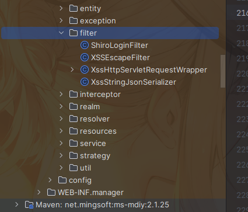Click editor gutter line number 220

pos(242,74)
